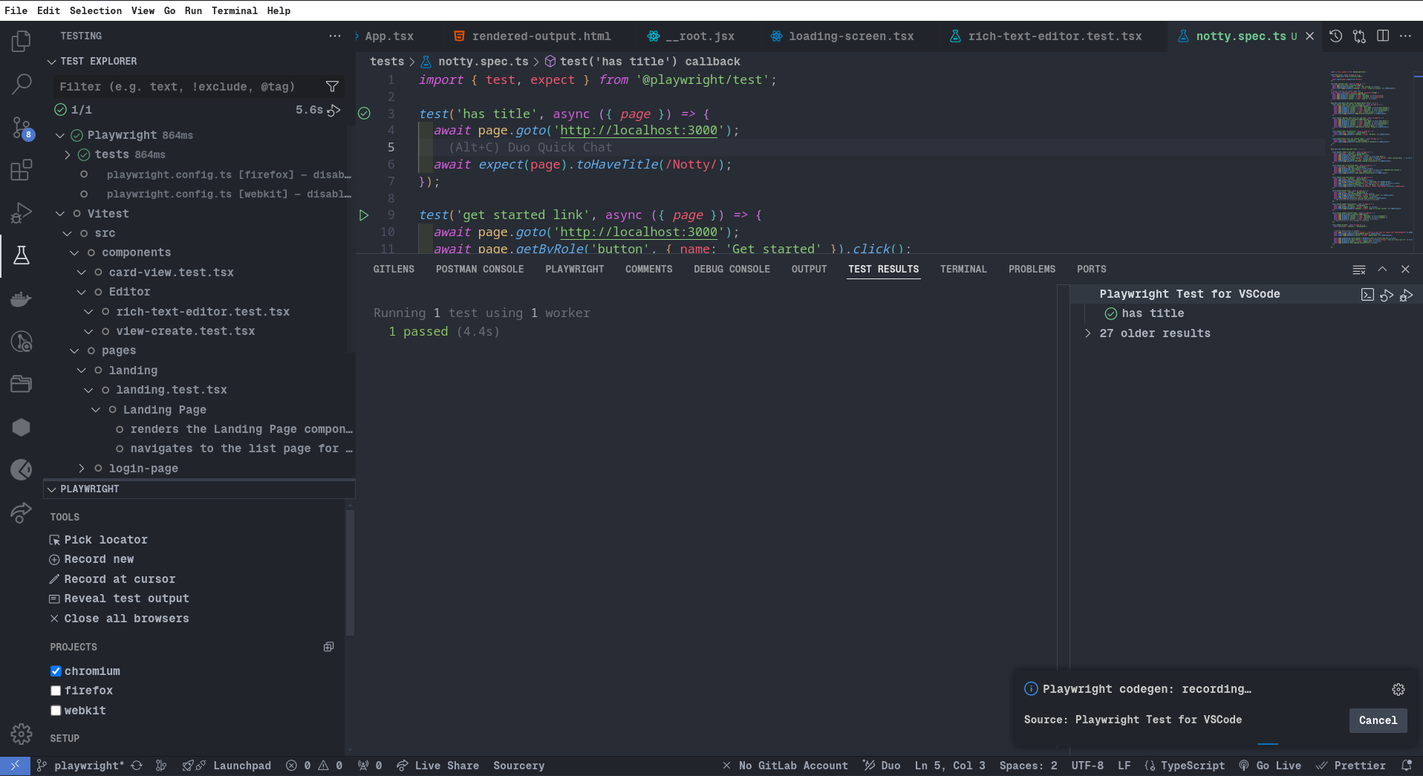Screen dimensions: 1423x776
Task: Run tests button beside 5.6s
Action: pyautogui.click(x=335, y=110)
